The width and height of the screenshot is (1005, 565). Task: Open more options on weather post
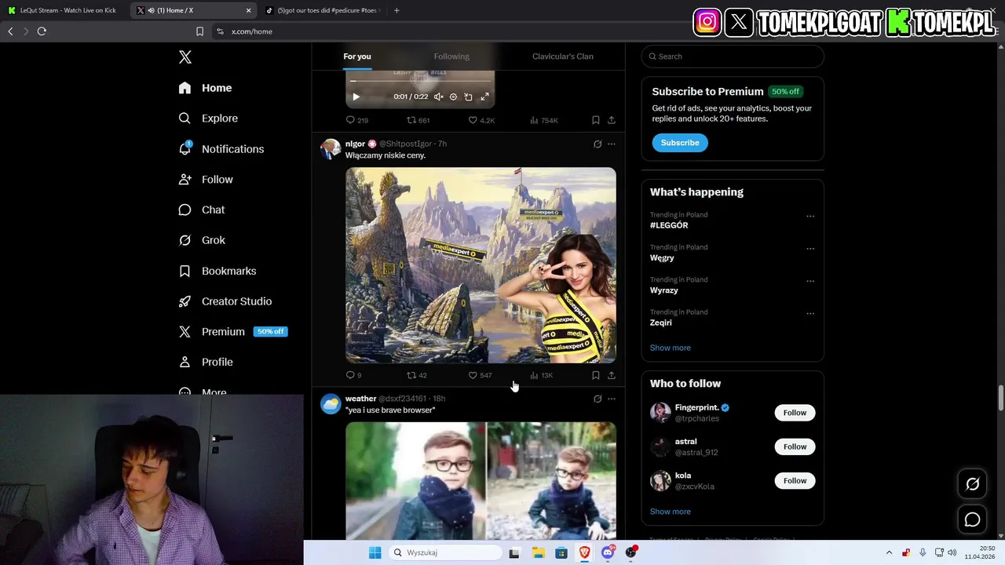pos(612,399)
